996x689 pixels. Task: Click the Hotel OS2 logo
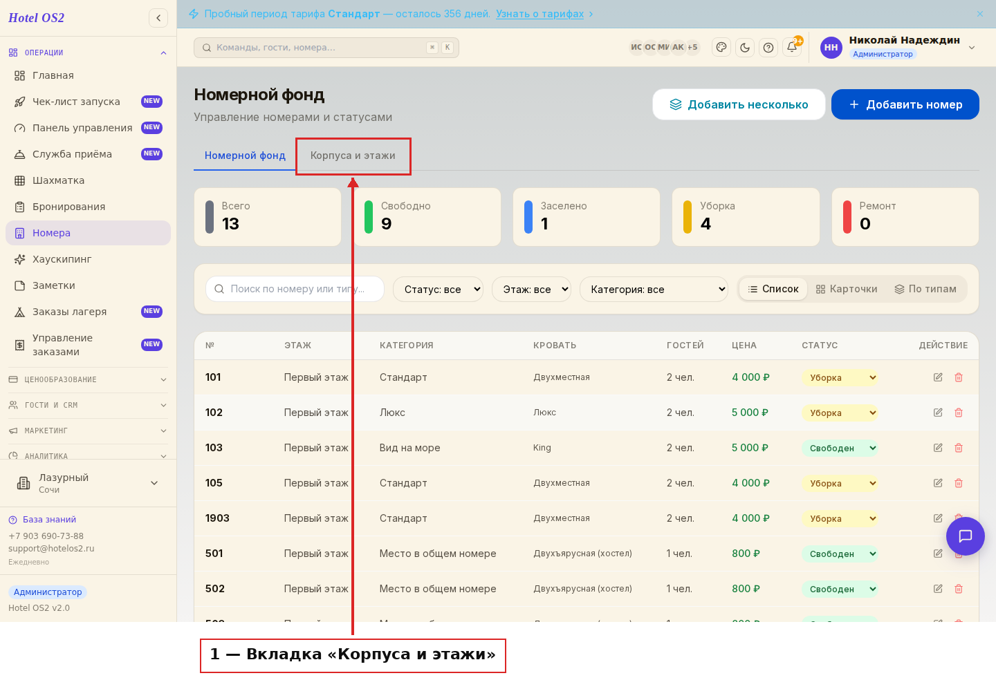click(x=36, y=18)
